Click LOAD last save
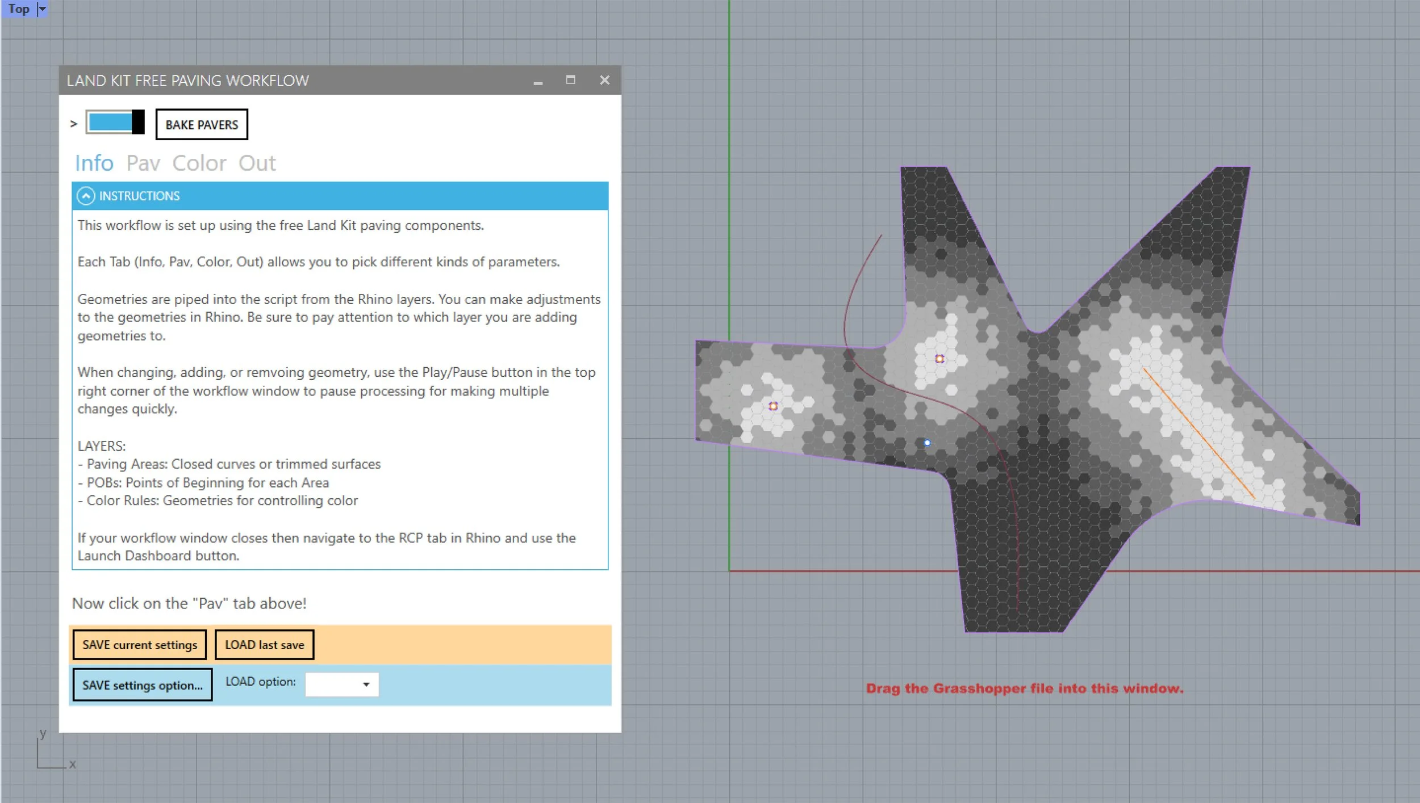Image resolution: width=1420 pixels, height=803 pixels. [x=264, y=645]
